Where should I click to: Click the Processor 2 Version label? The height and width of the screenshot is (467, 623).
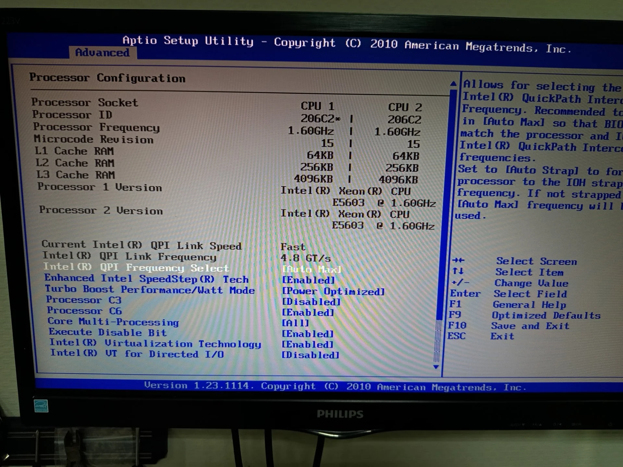[101, 210]
